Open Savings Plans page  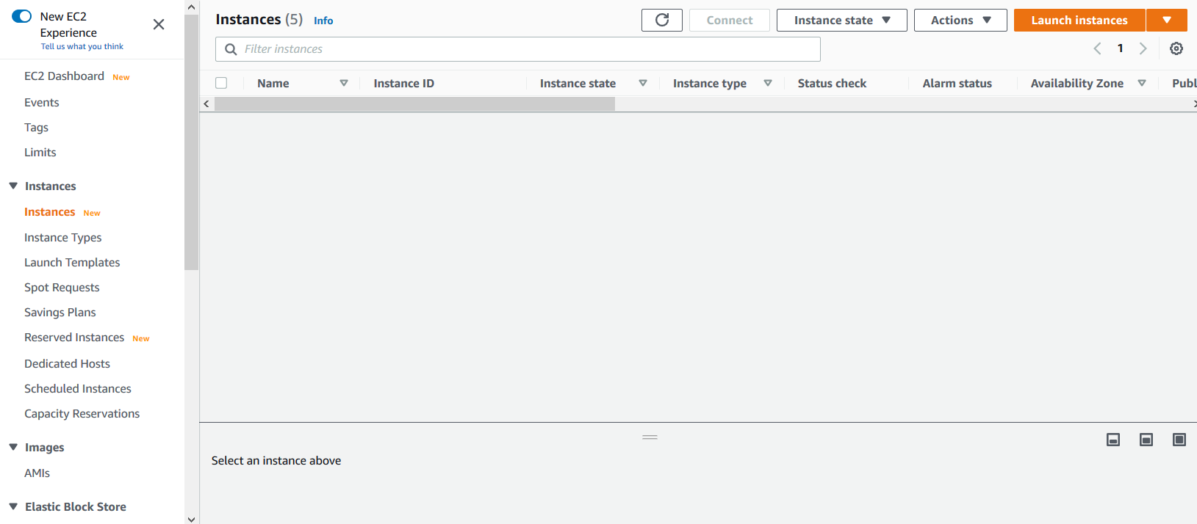[x=60, y=313]
